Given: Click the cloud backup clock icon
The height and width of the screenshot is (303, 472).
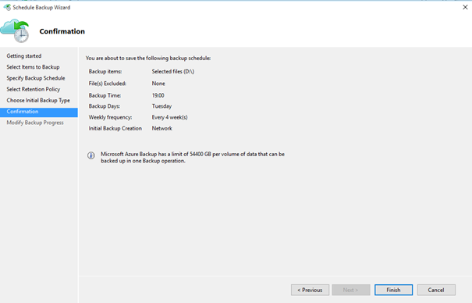Looking at the screenshot, I should [15, 30].
